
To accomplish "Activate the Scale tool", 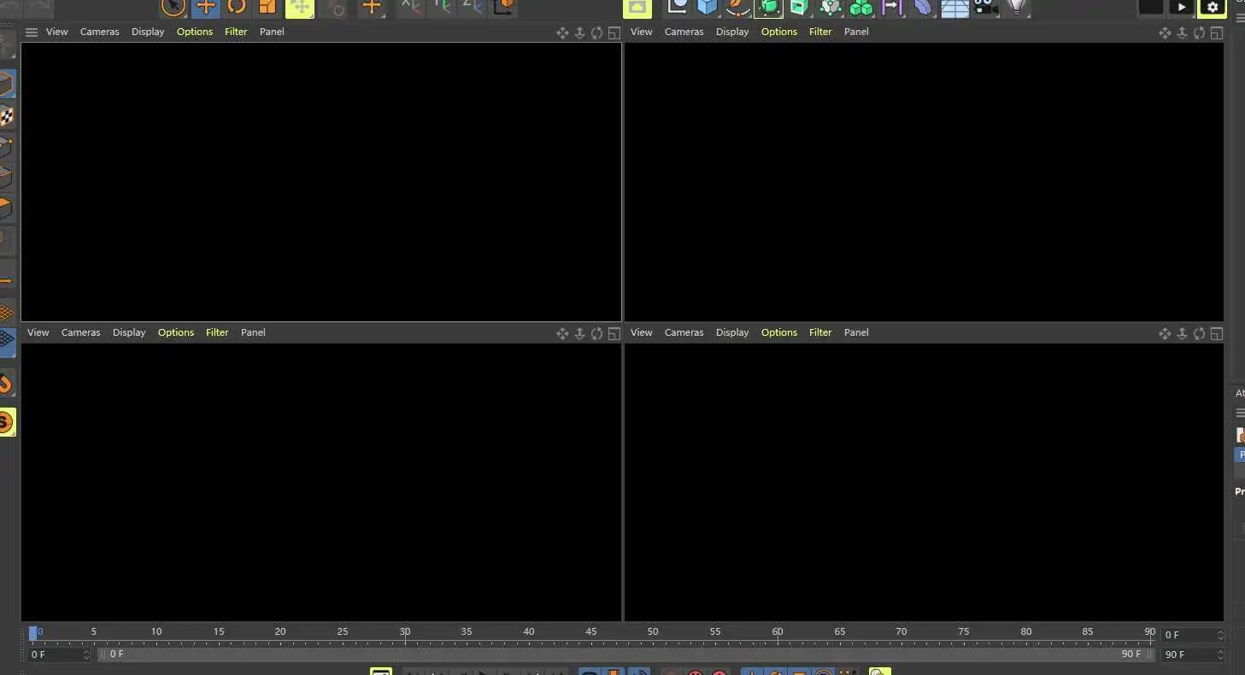I will 267,8.
